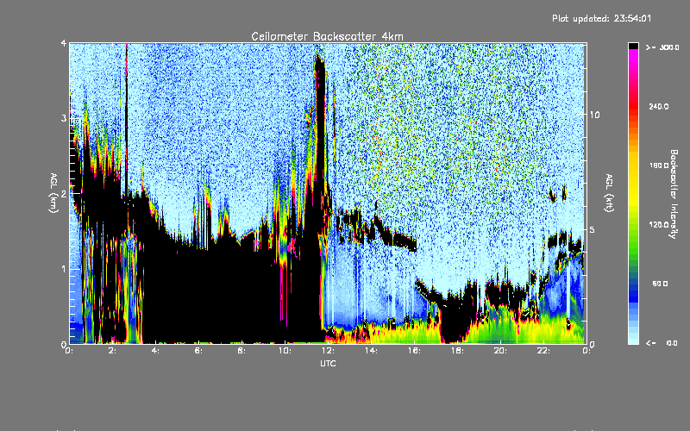Click the 240.0 colorbar value
Viewport: 690px width, 431px height.
[x=659, y=106]
